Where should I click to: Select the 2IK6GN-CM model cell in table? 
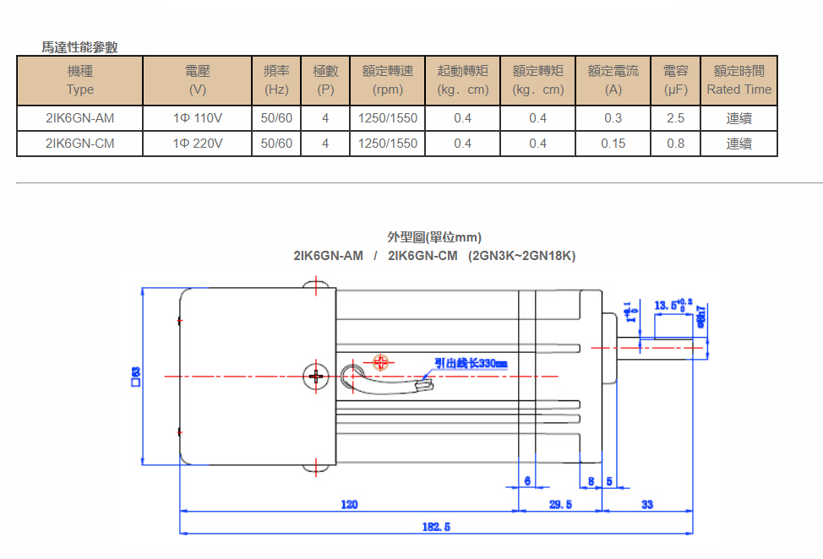(80, 144)
